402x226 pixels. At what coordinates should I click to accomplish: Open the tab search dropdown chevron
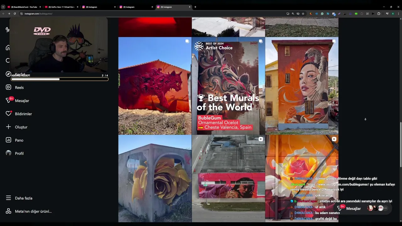coord(3,7)
